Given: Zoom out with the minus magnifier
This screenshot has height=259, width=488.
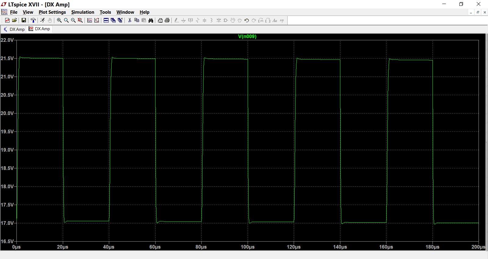Looking at the screenshot, I should (x=73, y=20).
